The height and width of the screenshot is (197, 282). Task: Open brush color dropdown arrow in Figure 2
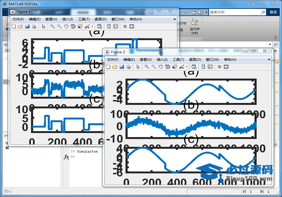tap(187, 67)
